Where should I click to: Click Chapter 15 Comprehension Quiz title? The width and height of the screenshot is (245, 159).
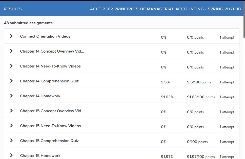(49, 141)
